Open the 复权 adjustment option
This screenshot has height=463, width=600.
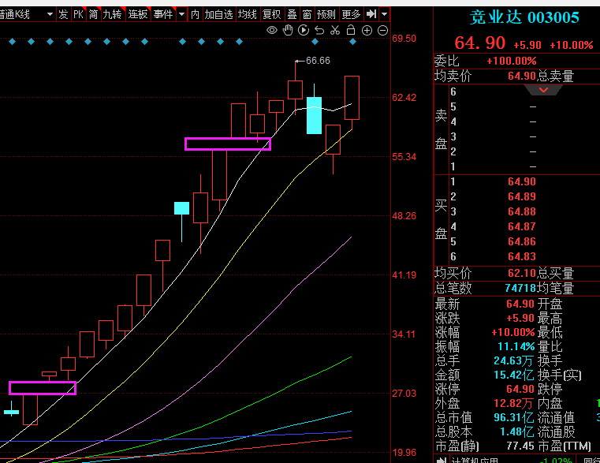point(272,14)
